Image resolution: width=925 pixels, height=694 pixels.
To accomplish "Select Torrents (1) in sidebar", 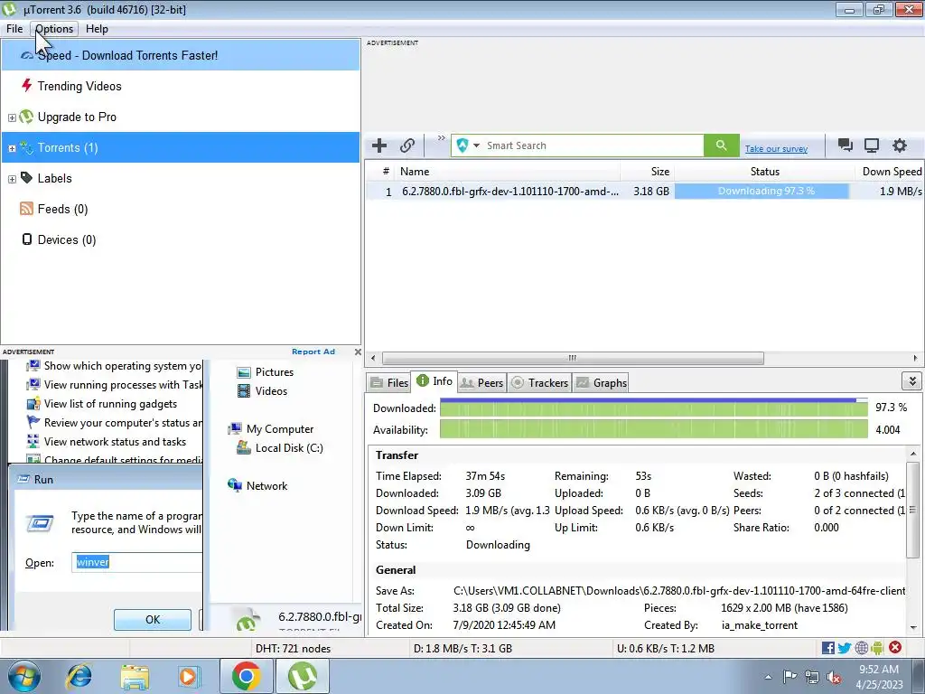I will click(x=181, y=147).
